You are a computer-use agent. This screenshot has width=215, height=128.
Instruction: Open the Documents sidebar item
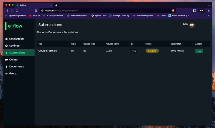(19, 67)
